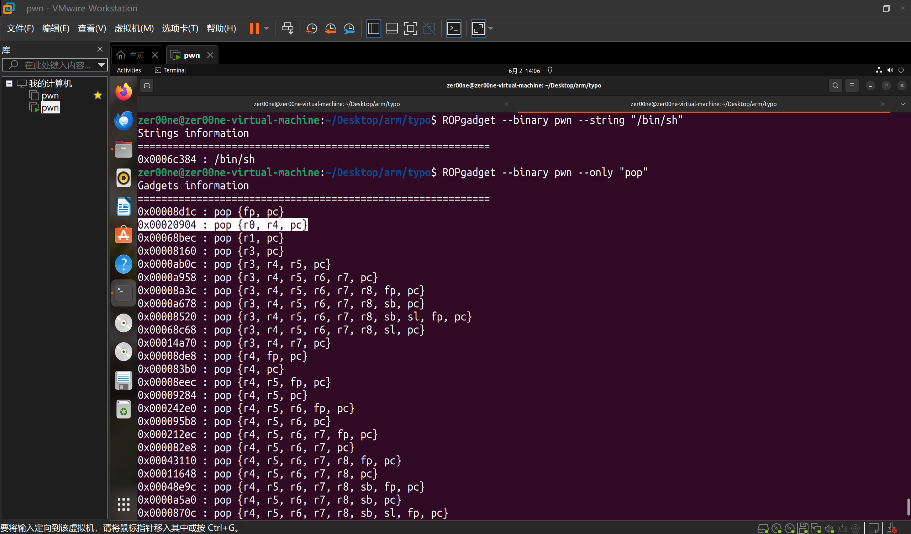Select the starred pwn VM

click(50, 96)
